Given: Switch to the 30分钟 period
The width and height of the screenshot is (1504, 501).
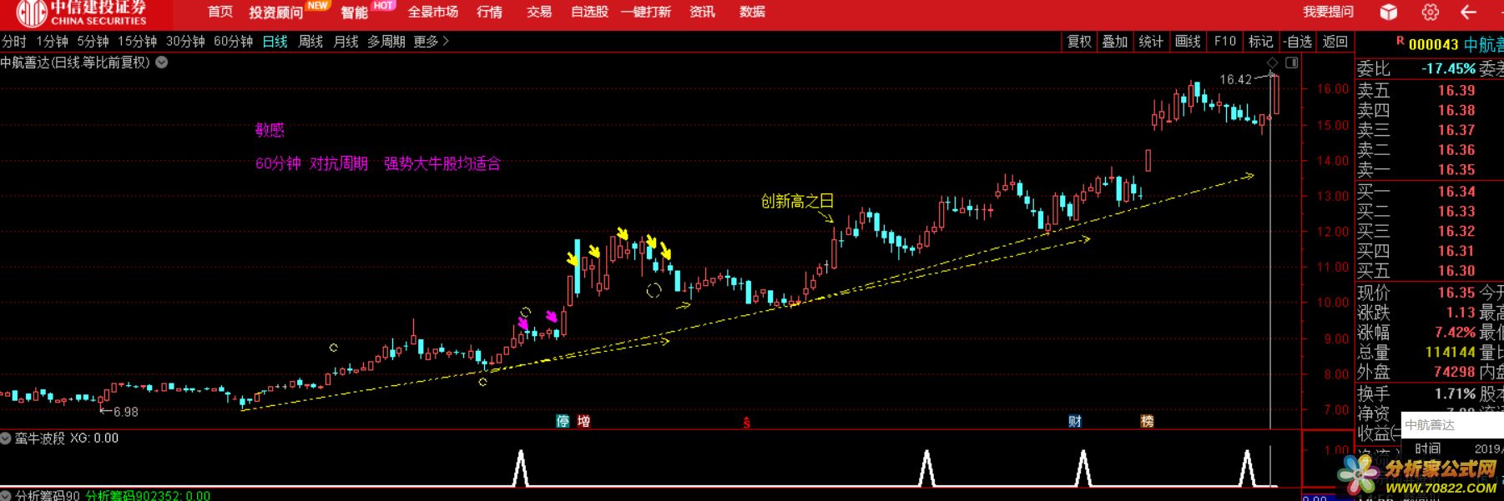Looking at the screenshot, I should (185, 41).
